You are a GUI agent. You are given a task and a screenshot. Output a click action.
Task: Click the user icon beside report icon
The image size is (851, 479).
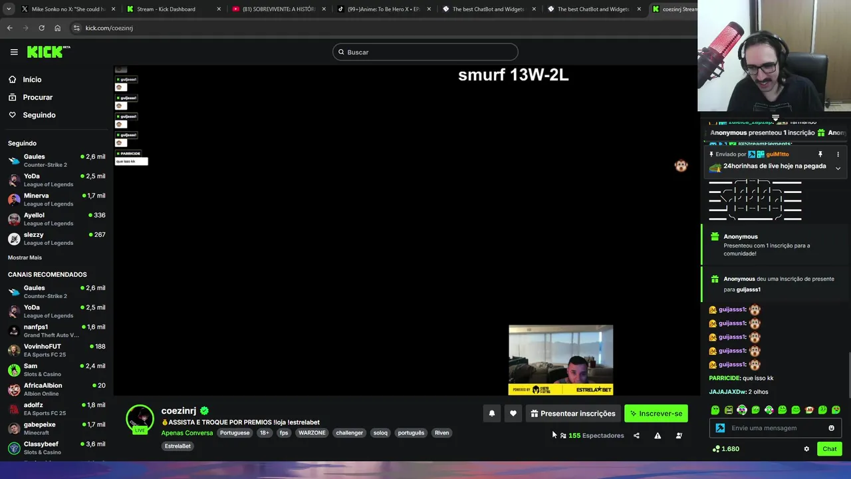[x=679, y=436]
